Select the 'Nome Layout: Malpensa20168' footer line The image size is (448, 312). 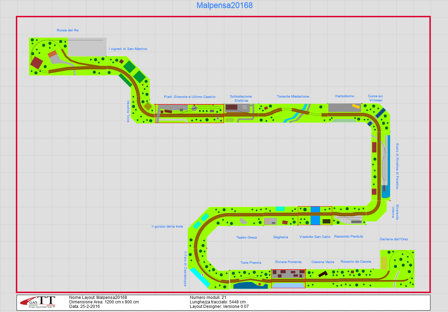98,298
